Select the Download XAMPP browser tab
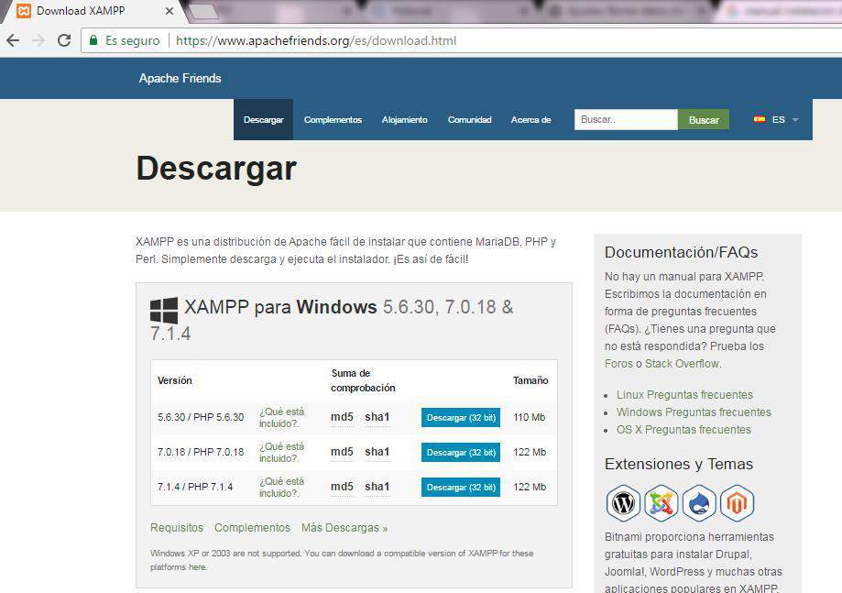 [x=94, y=11]
